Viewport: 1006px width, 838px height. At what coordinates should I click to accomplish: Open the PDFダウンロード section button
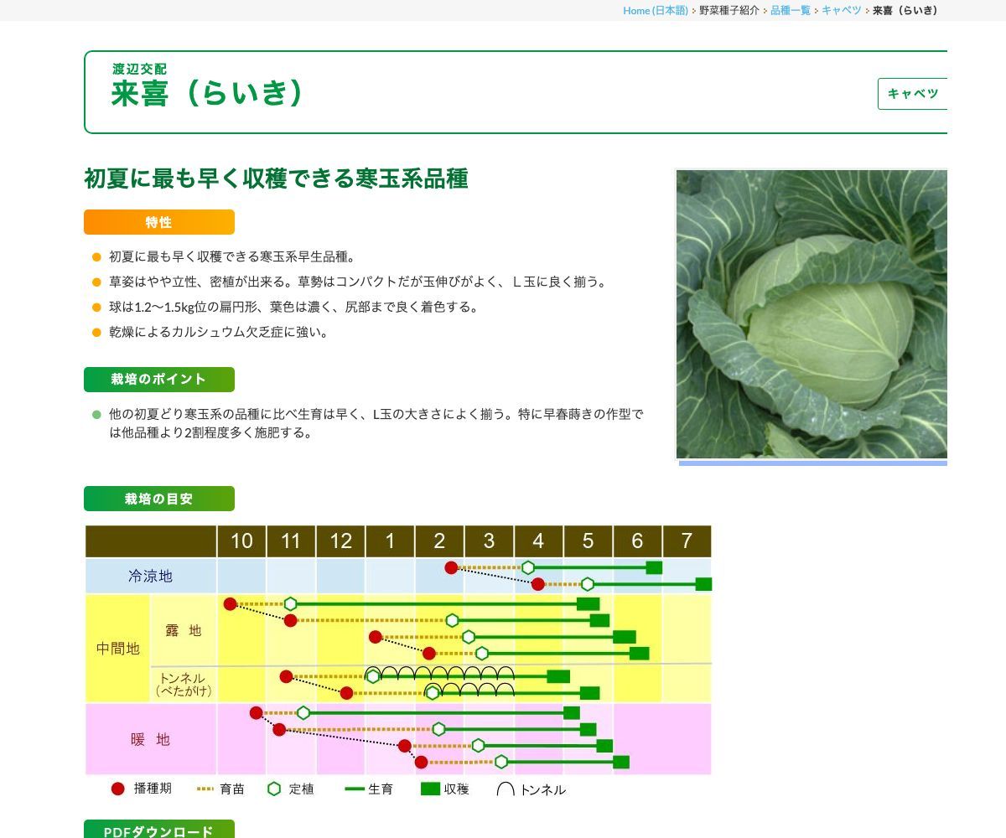[x=158, y=830]
